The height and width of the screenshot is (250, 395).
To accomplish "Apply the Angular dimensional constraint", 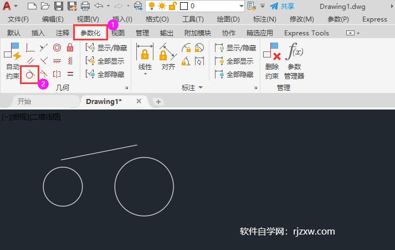I will (x=186, y=61).
